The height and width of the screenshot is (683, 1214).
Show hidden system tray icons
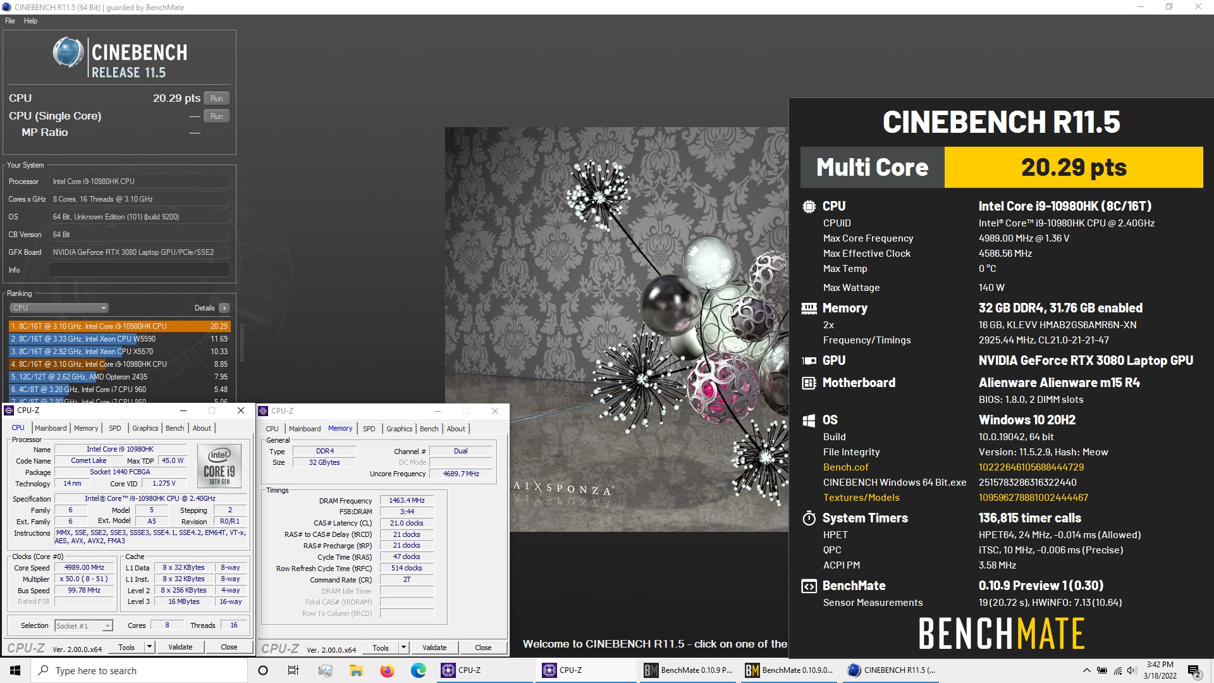click(x=1086, y=670)
